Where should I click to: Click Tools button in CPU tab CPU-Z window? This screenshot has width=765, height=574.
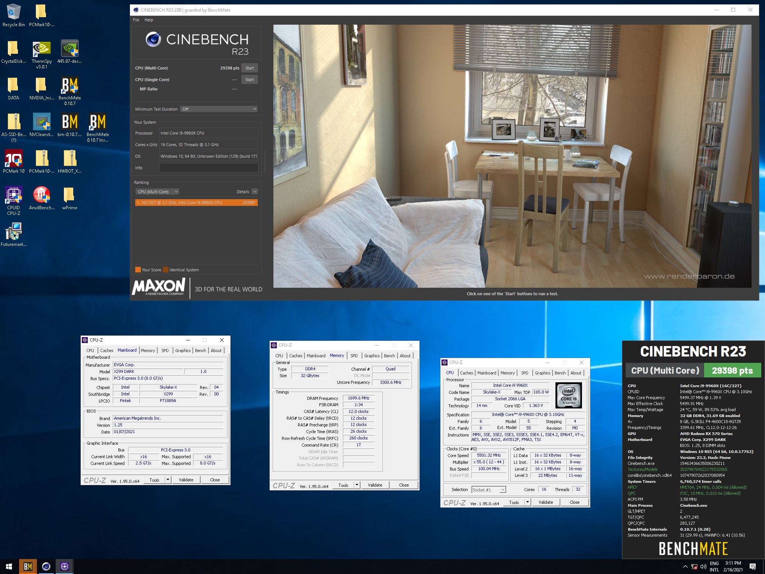pos(514,502)
